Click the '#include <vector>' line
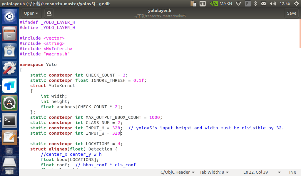The height and width of the screenshot is (176, 301). coord(42,38)
